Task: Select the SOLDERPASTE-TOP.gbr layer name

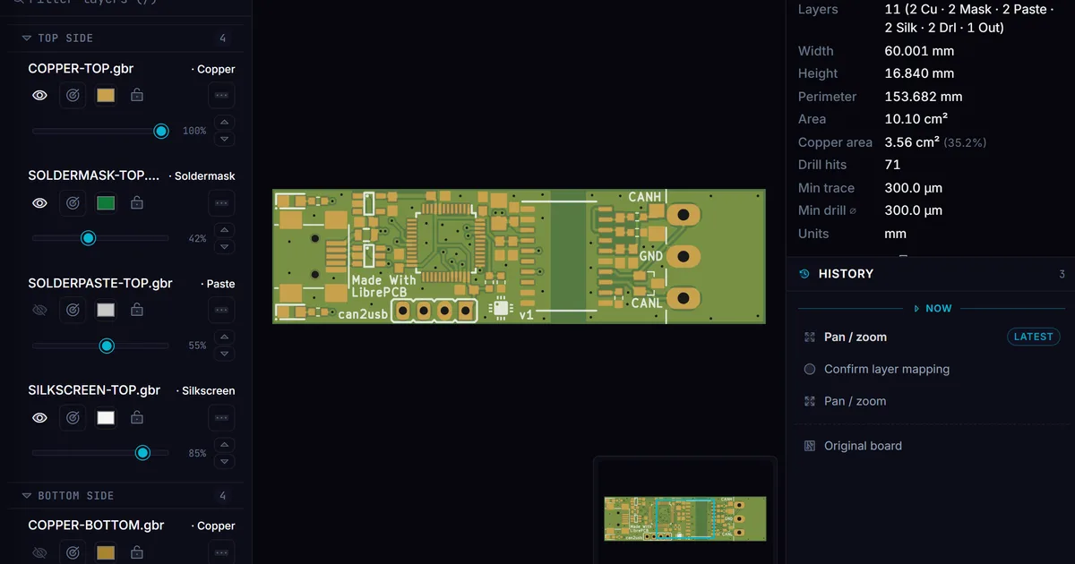Action: (x=100, y=283)
